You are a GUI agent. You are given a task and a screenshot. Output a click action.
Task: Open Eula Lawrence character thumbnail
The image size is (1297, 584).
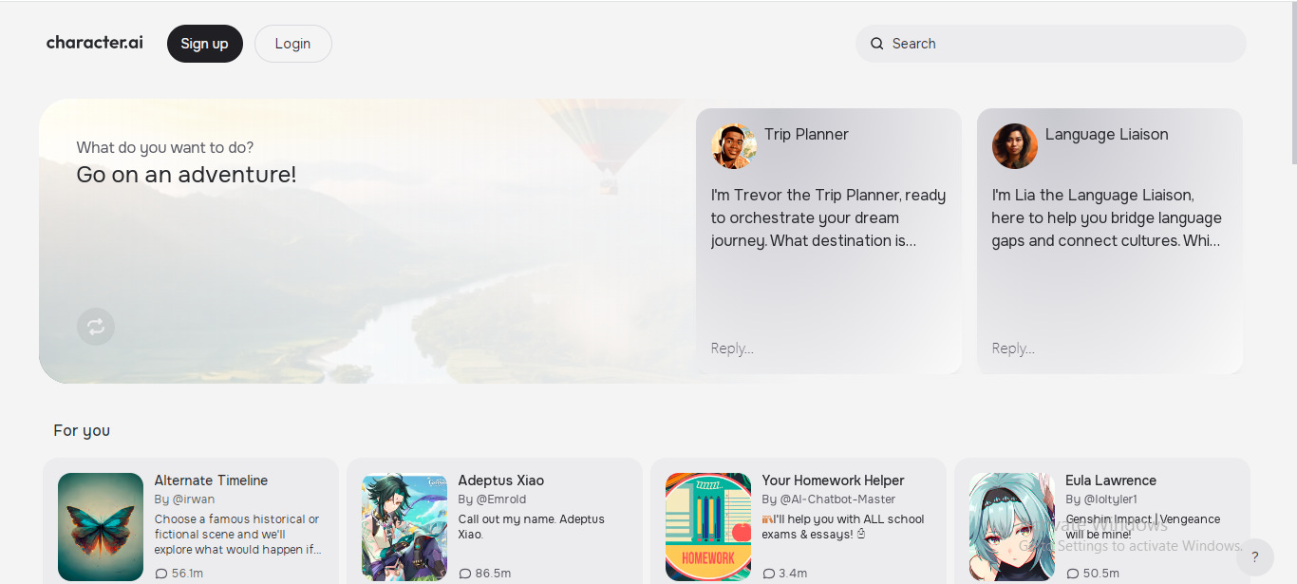tap(1012, 527)
